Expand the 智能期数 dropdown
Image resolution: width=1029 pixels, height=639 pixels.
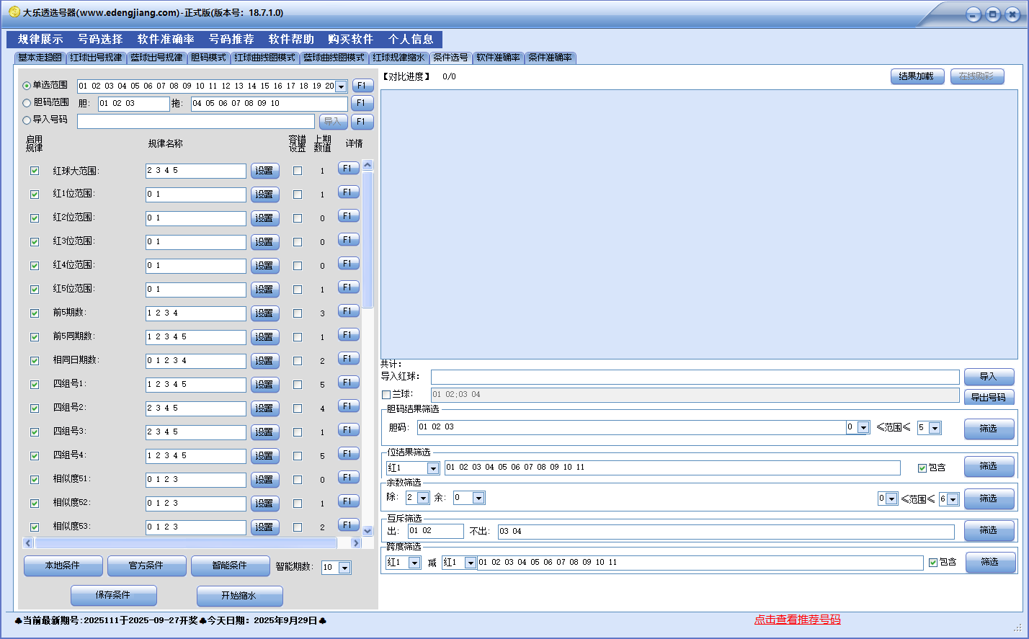[344, 568]
